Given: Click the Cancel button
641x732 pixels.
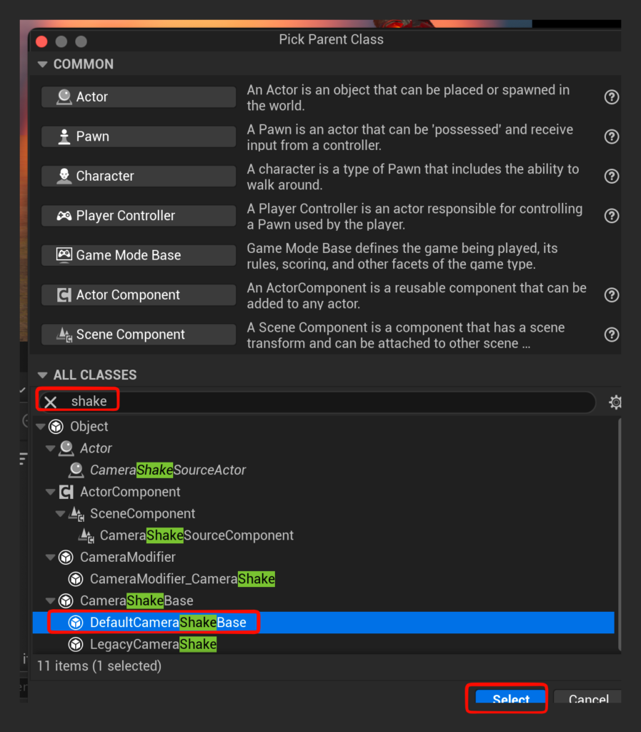Looking at the screenshot, I should click(x=587, y=699).
